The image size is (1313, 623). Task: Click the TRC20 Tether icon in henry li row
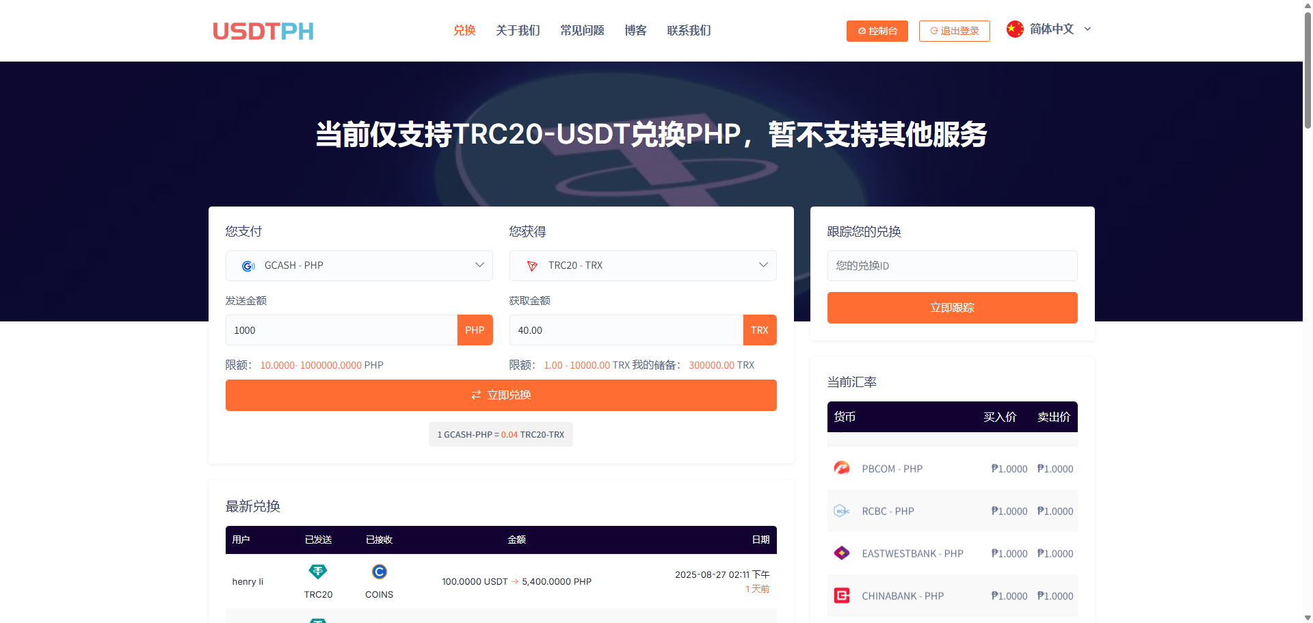tap(318, 572)
